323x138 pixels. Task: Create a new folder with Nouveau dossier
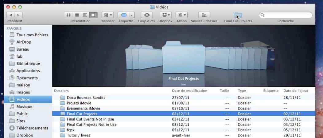point(204,15)
